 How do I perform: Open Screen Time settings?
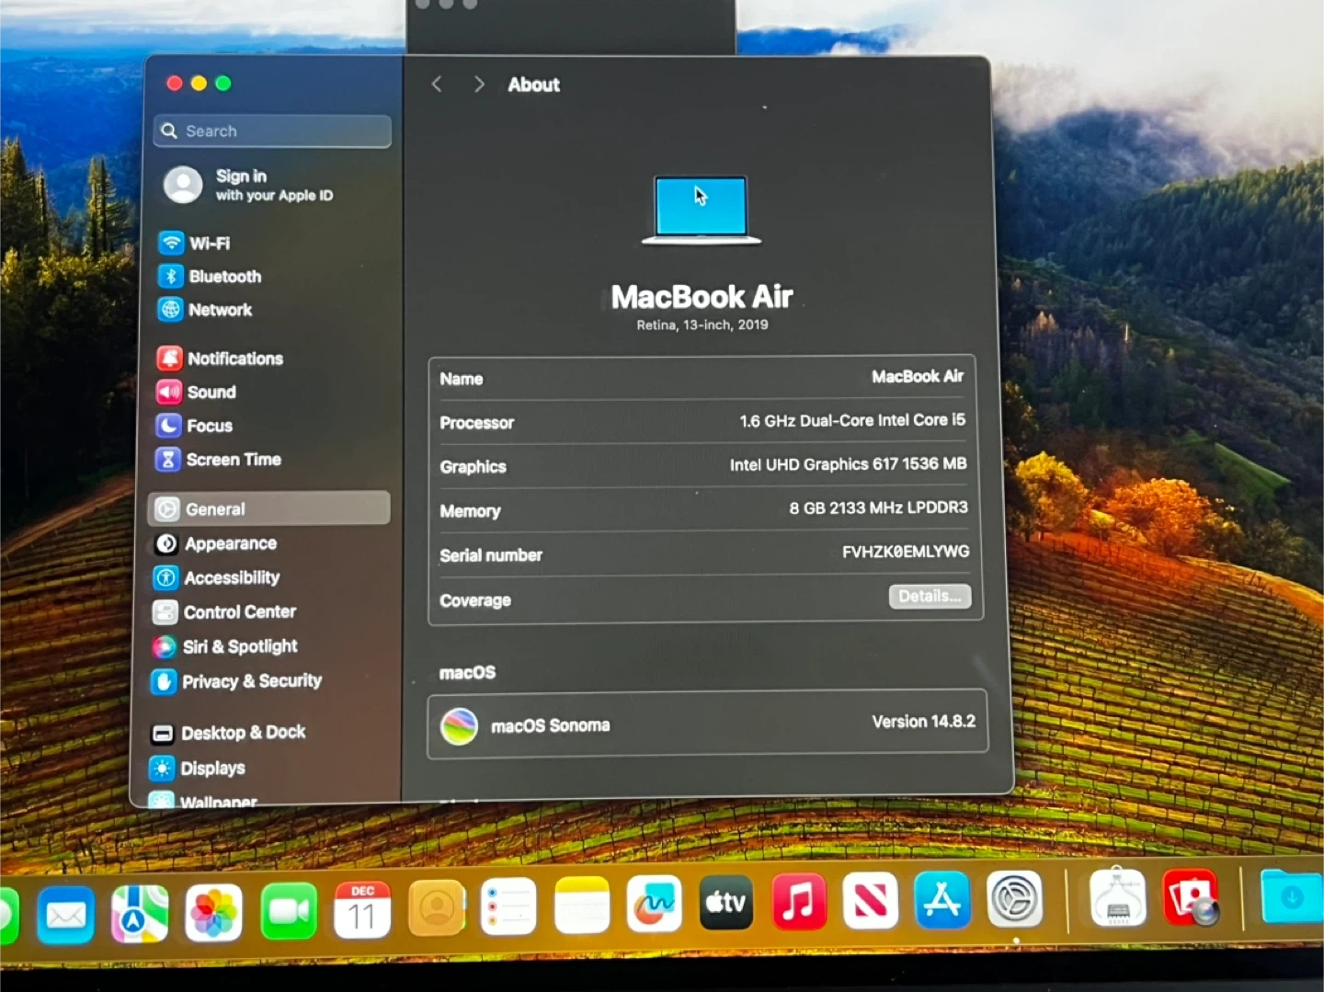[233, 460]
